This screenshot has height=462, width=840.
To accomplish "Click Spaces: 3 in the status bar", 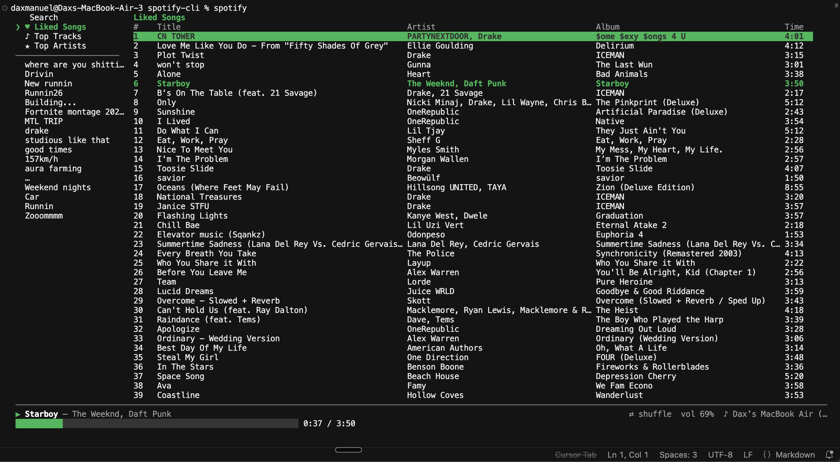I will click(678, 455).
